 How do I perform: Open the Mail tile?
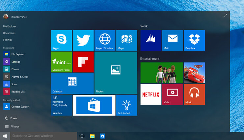(173, 40)
